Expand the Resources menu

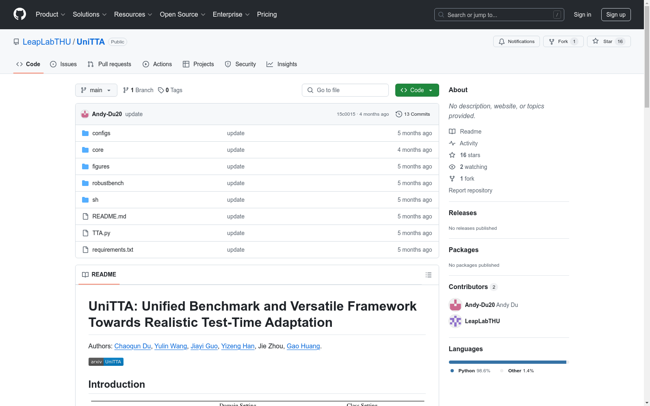coord(133,14)
